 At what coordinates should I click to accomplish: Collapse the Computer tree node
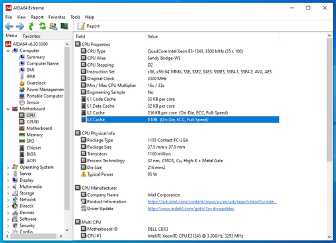click(8, 50)
